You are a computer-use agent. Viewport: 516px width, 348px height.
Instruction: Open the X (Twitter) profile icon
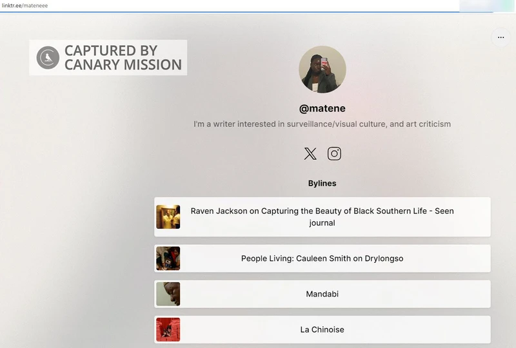310,153
